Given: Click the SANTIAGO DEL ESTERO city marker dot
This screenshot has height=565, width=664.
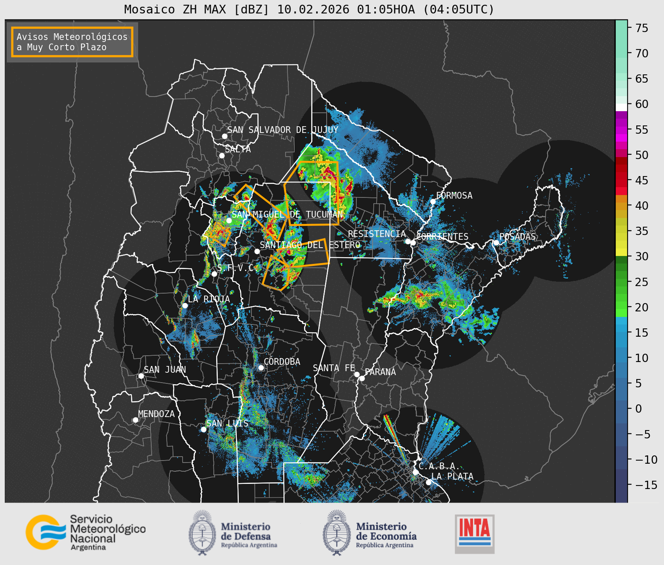Looking at the screenshot, I should tap(257, 251).
